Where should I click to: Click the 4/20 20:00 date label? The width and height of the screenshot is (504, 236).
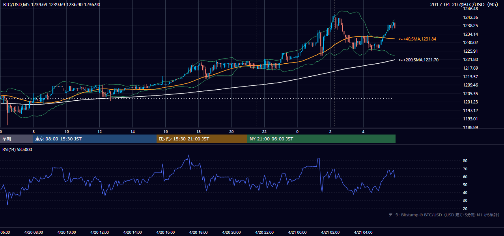click(231, 232)
